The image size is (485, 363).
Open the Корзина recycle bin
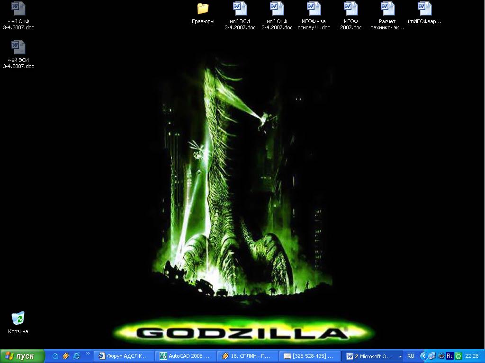click(x=18, y=318)
